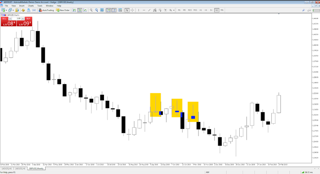Screen dimensions: 320x174
Task: Select the W1 weekly timeframe button
Action: click(217, 10)
